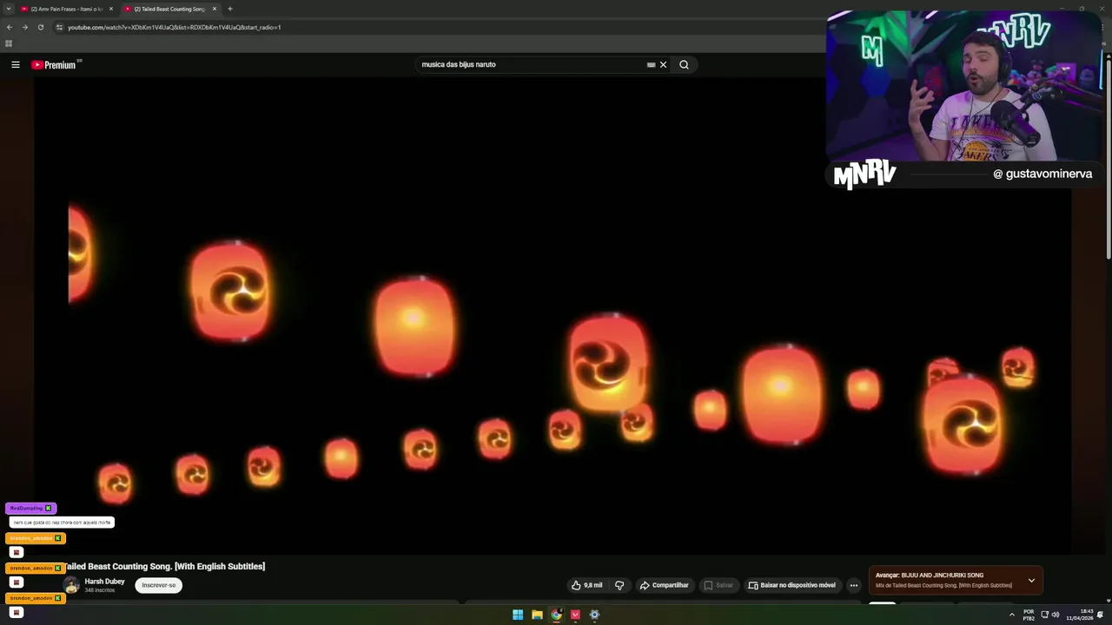Save the video with Salvar
Viewport: 1112px width, 625px height.
point(718,585)
